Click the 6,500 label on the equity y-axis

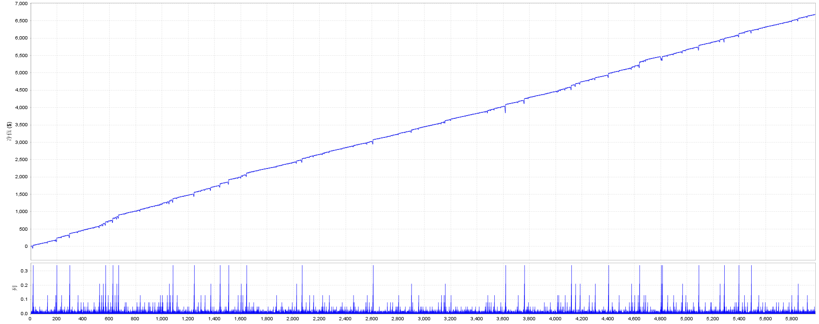(21, 21)
